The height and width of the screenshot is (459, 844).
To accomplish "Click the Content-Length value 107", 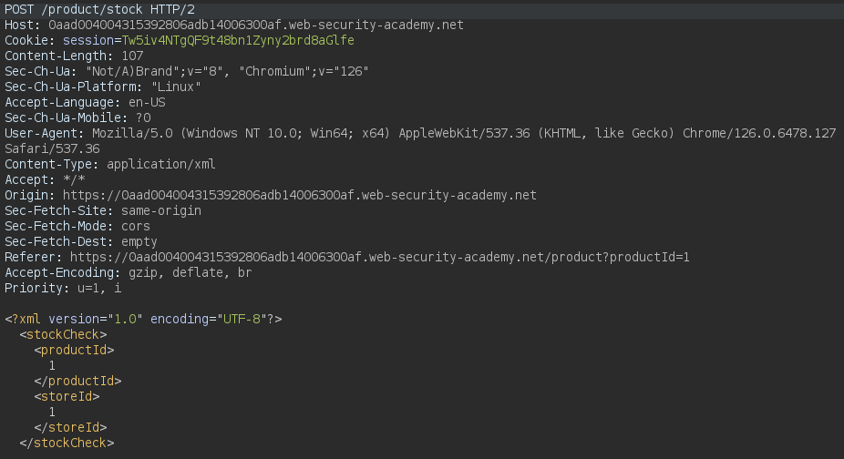I will pyautogui.click(x=132, y=56).
